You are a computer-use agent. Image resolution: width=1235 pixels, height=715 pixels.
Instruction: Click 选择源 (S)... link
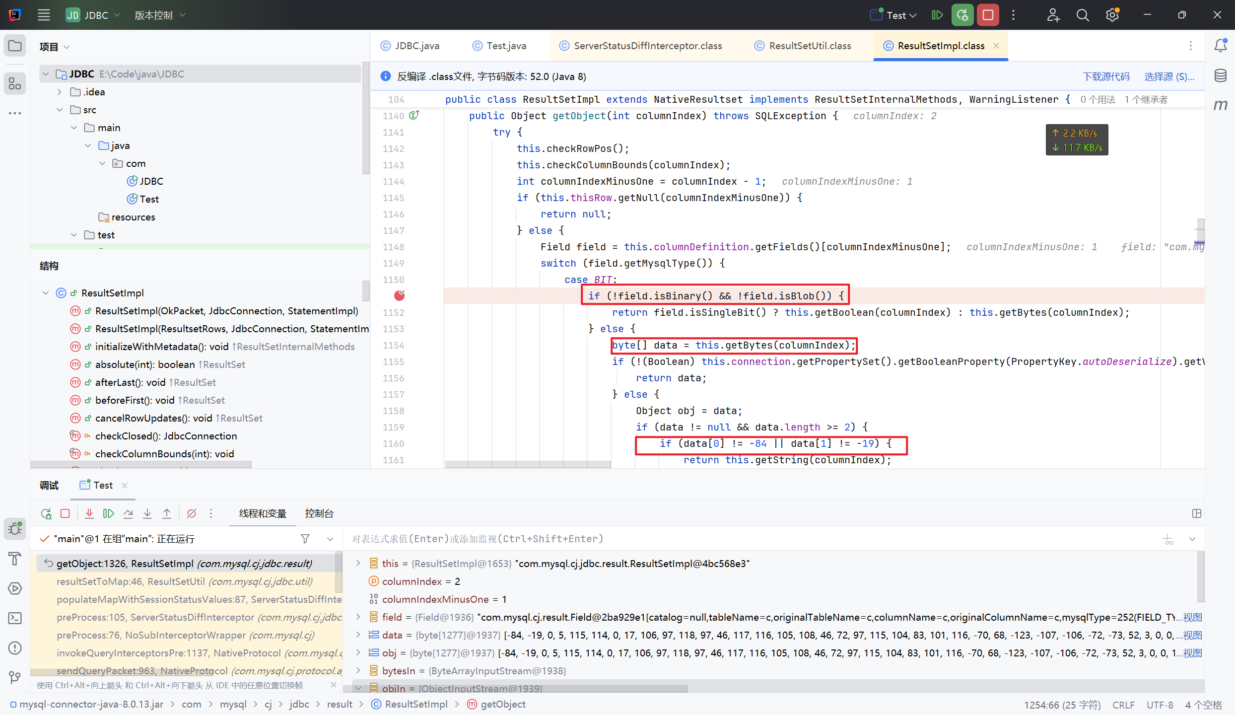point(1169,76)
